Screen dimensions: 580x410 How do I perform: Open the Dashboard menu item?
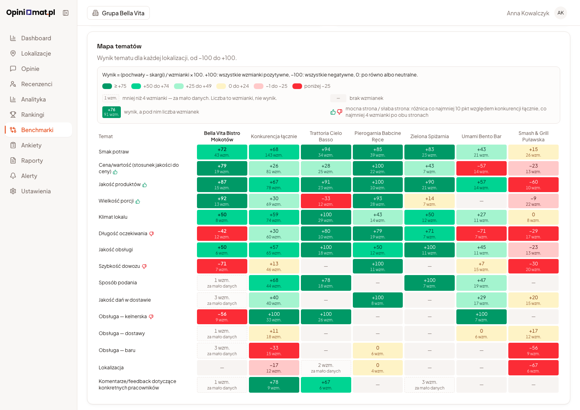(39, 38)
